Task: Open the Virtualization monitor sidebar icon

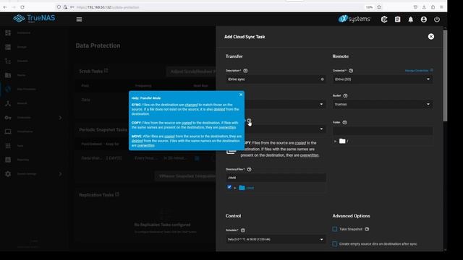Action: point(8,131)
